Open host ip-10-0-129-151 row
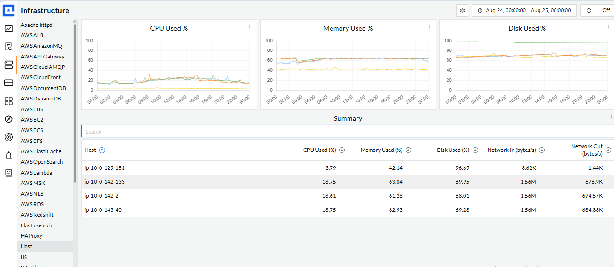The width and height of the screenshot is (614, 267). click(348, 168)
